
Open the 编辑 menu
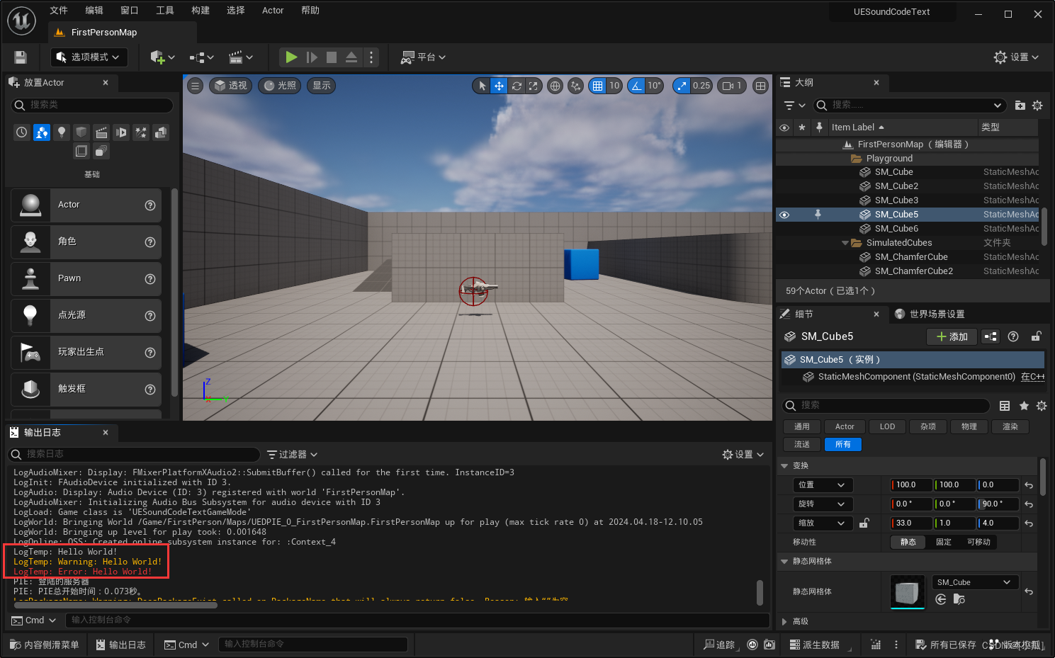pos(94,11)
